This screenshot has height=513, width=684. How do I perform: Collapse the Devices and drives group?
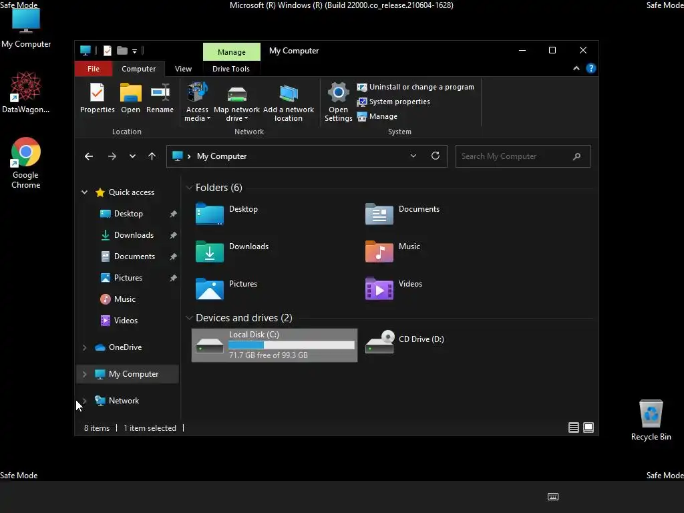[x=189, y=318]
